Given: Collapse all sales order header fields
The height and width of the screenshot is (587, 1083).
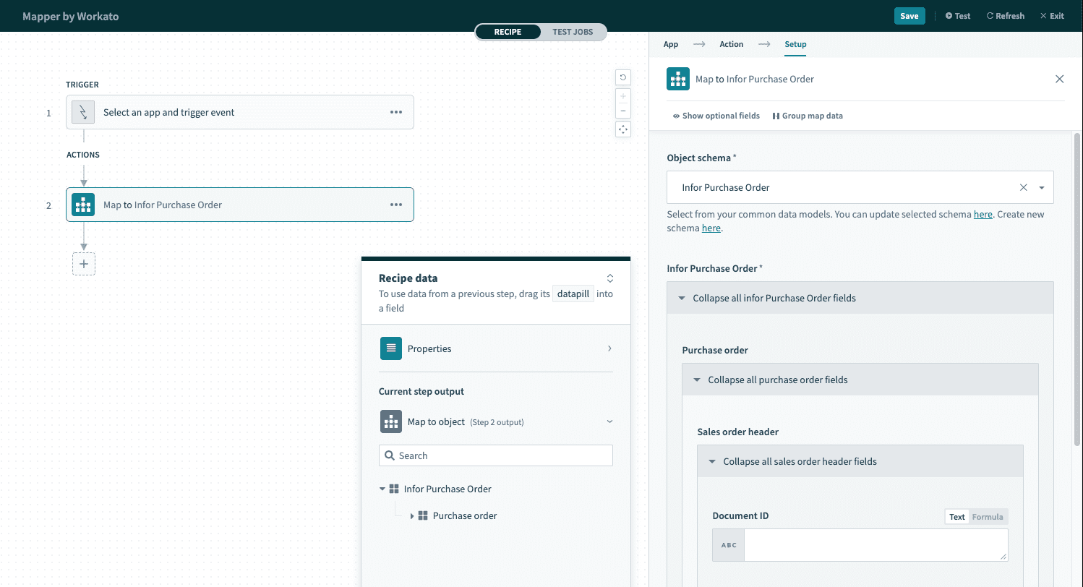Looking at the screenshot, I should click(x=800, y=461).
